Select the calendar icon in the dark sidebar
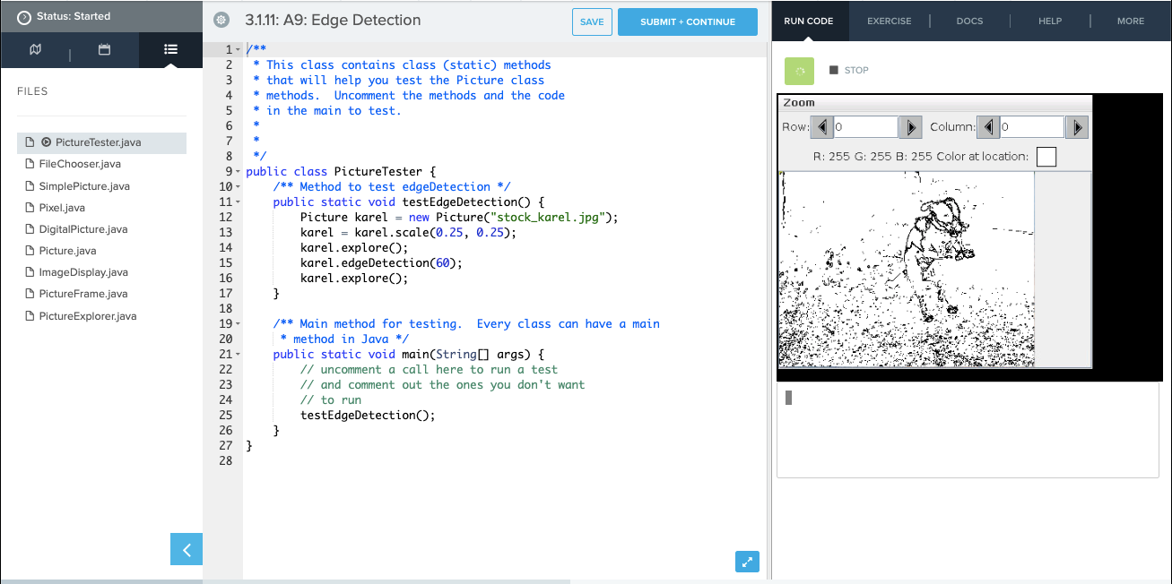The width and height of the screenshot is (1172, 584). click(x=102, y=50)
